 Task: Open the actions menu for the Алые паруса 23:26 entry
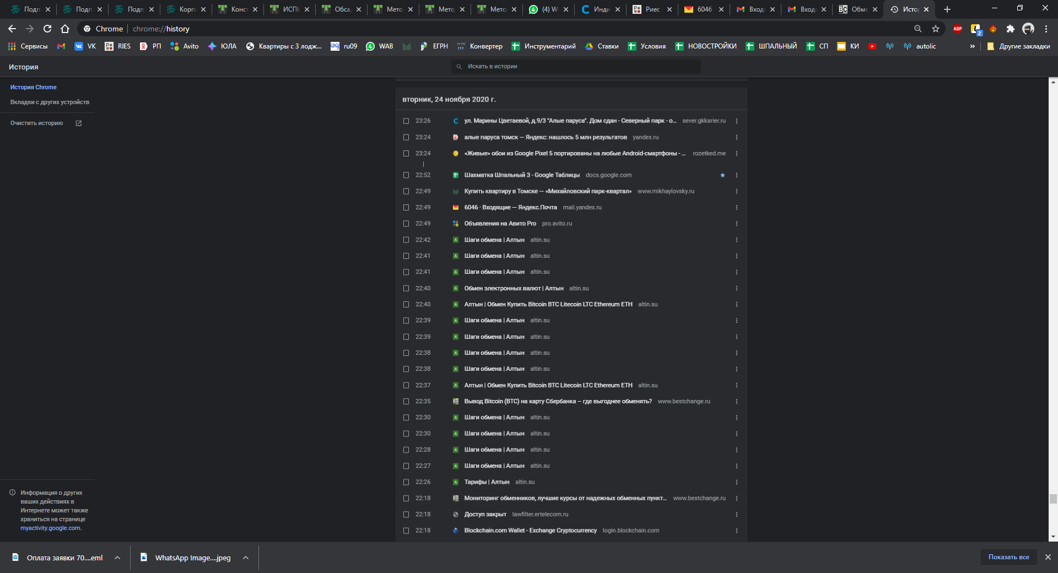click(x=737, y=121)
